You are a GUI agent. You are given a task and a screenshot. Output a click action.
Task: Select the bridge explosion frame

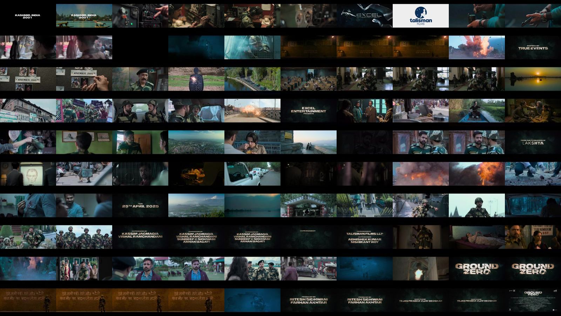click(252, 111)
